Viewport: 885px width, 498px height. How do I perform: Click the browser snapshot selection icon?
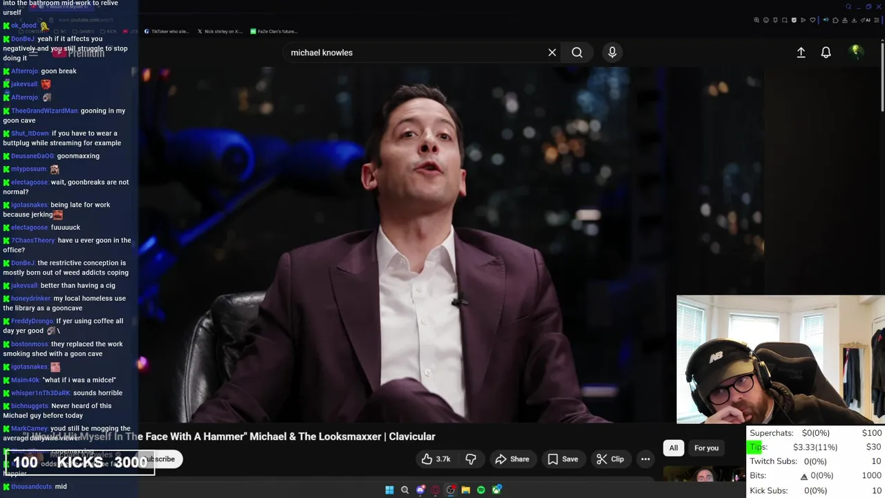785,20
